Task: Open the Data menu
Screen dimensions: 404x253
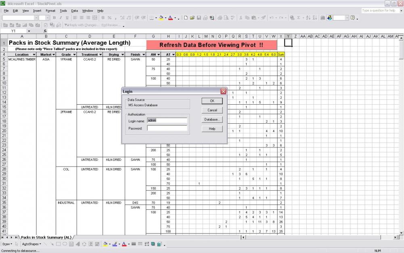Action: click(x=74, y=11)
